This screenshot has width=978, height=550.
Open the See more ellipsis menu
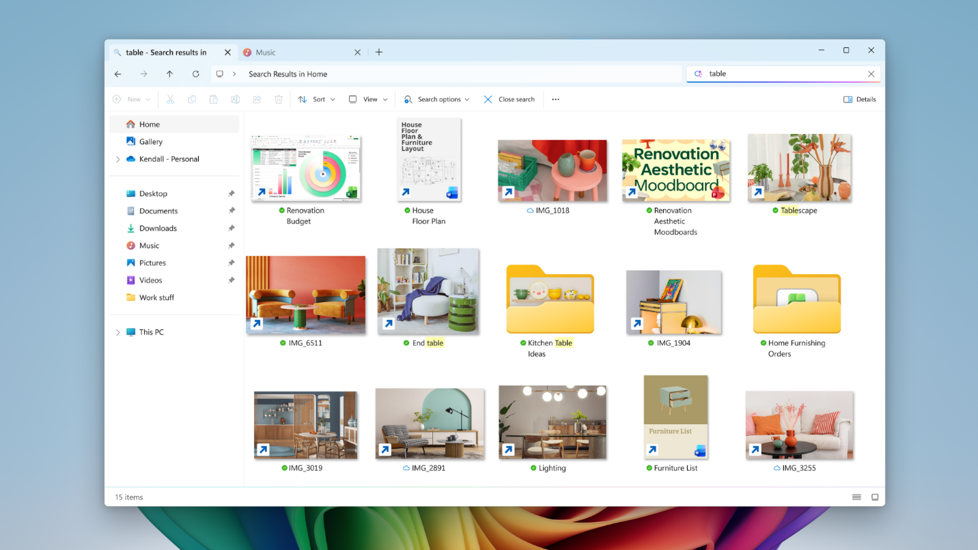[x=555, y=99]
